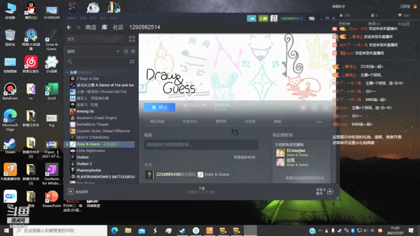Open the Community Hub game tab
Viewport: 420px width, 236px height.
[190, 122]
